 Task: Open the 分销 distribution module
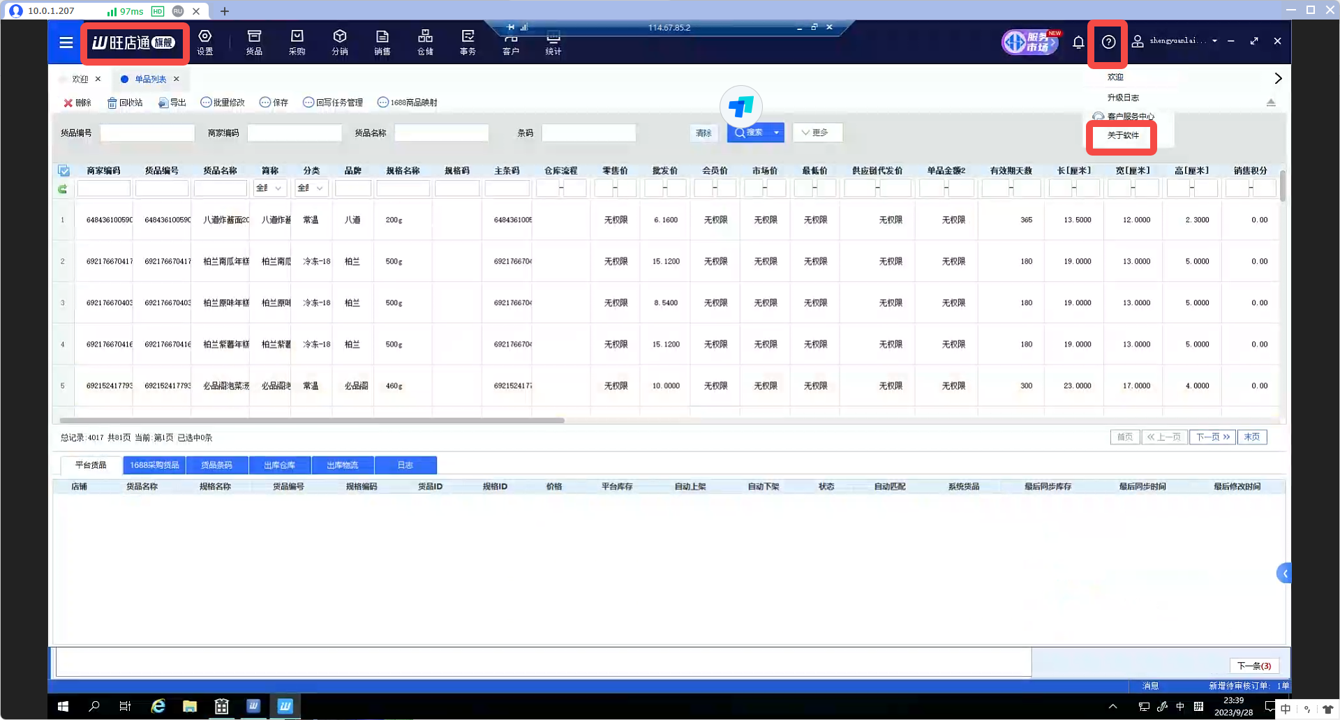point(340,42)
